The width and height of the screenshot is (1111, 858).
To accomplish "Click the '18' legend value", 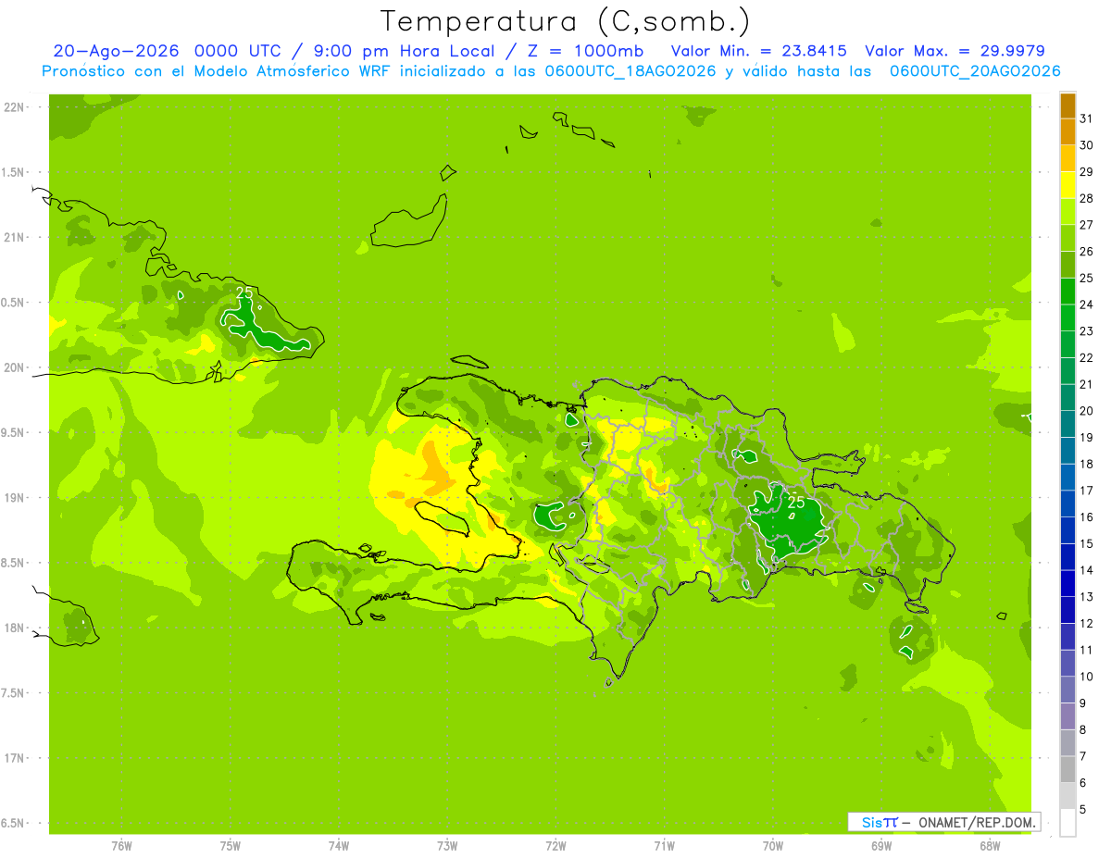I will point(1087,464).
